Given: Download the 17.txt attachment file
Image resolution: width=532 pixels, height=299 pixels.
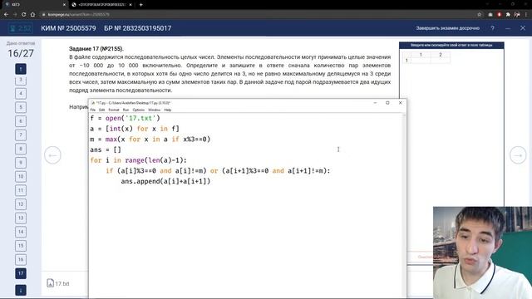Looking at the screenshot, I should (58, 283).
